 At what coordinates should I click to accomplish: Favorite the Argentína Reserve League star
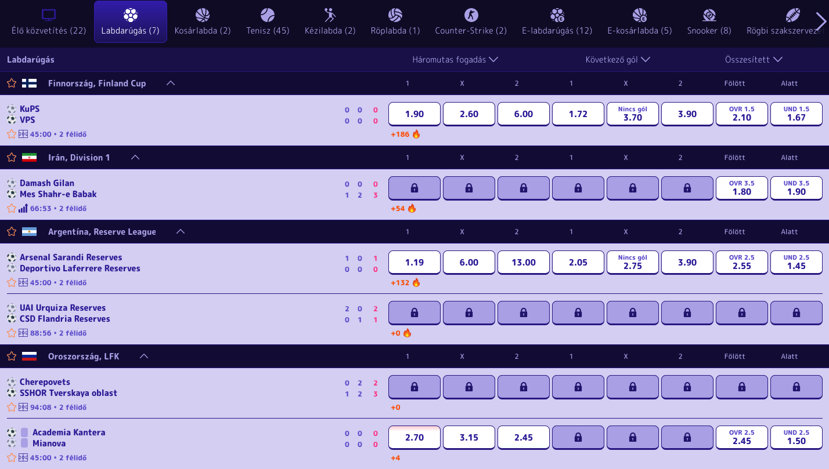[11, 232]
